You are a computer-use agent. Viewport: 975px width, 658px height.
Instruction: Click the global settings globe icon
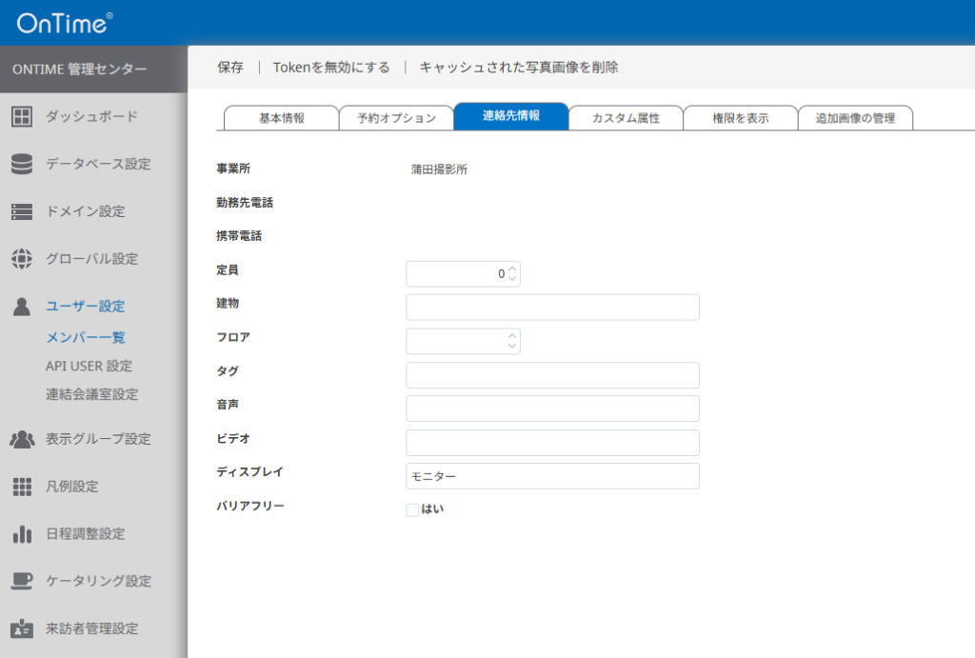(22, 259)
